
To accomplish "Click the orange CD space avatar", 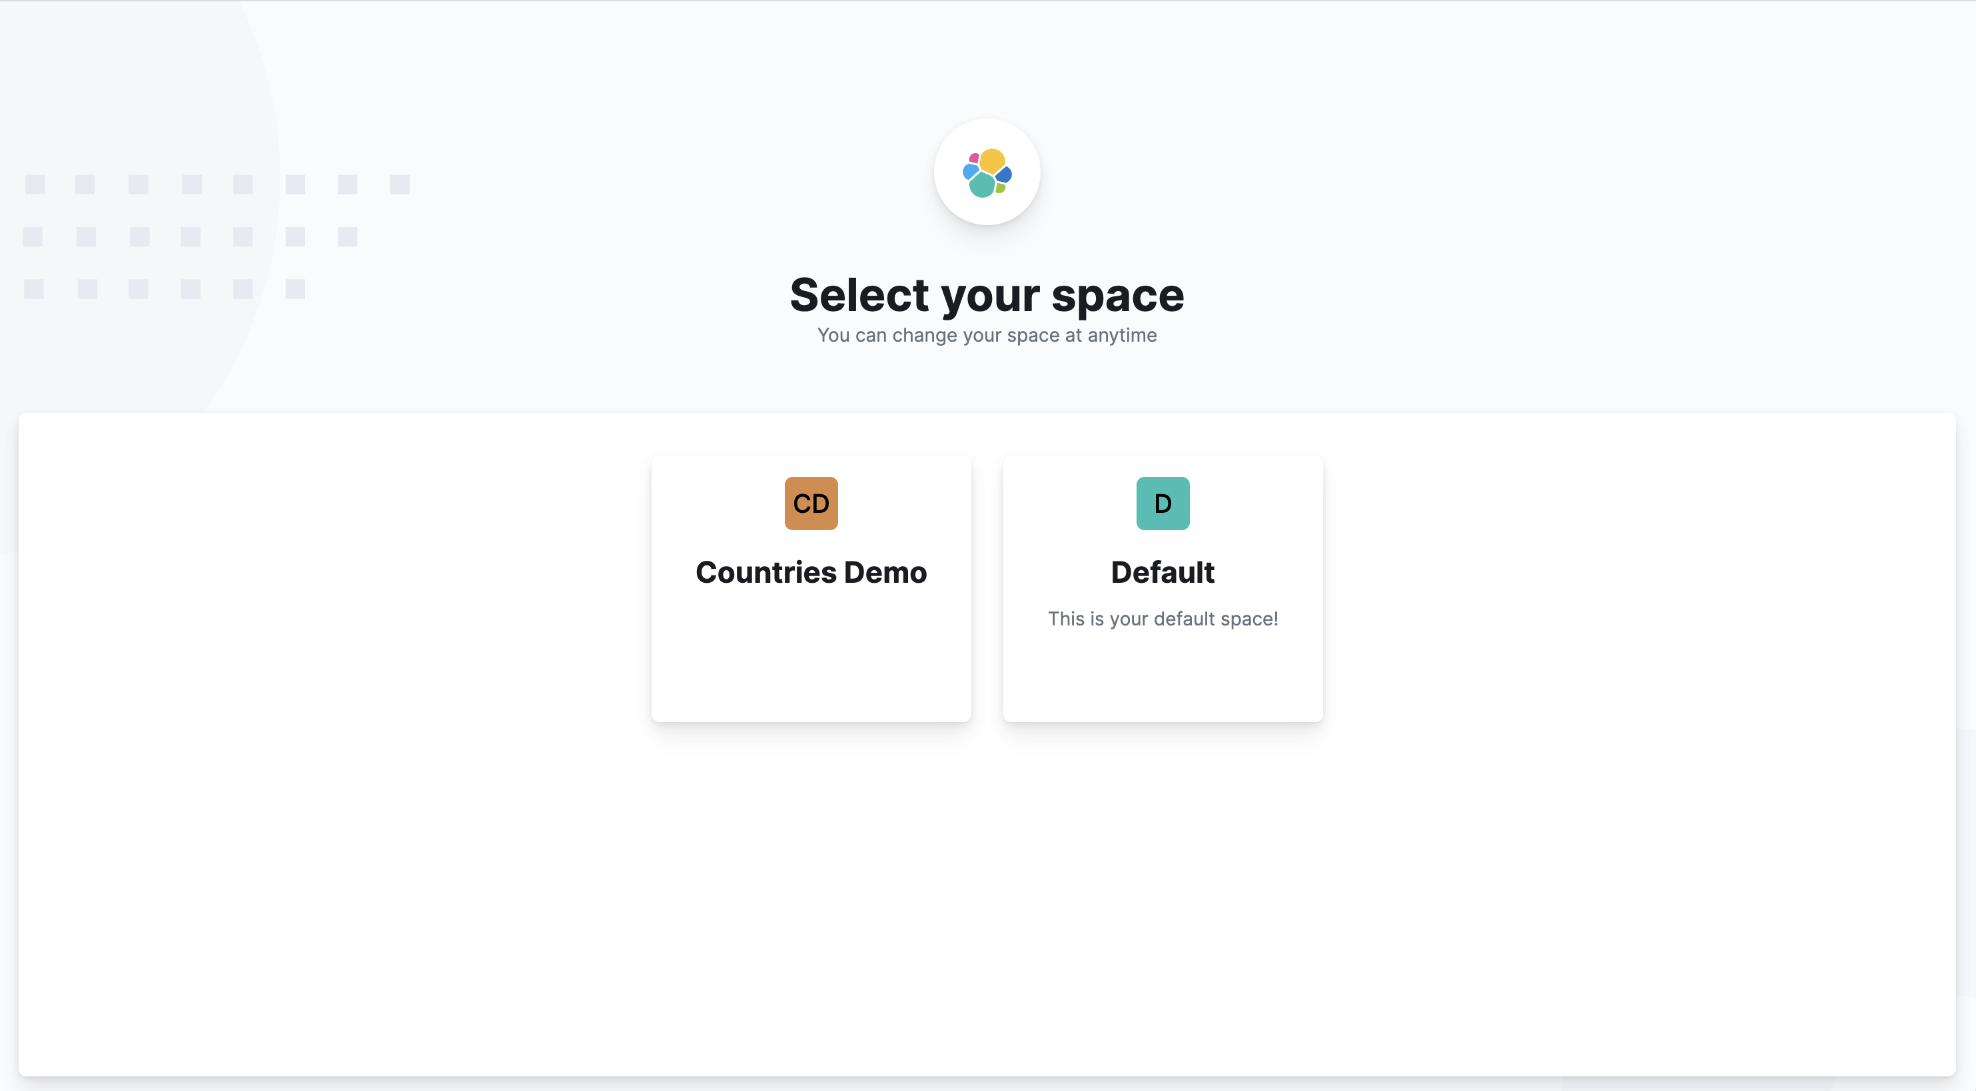I will tap(811, 503).
